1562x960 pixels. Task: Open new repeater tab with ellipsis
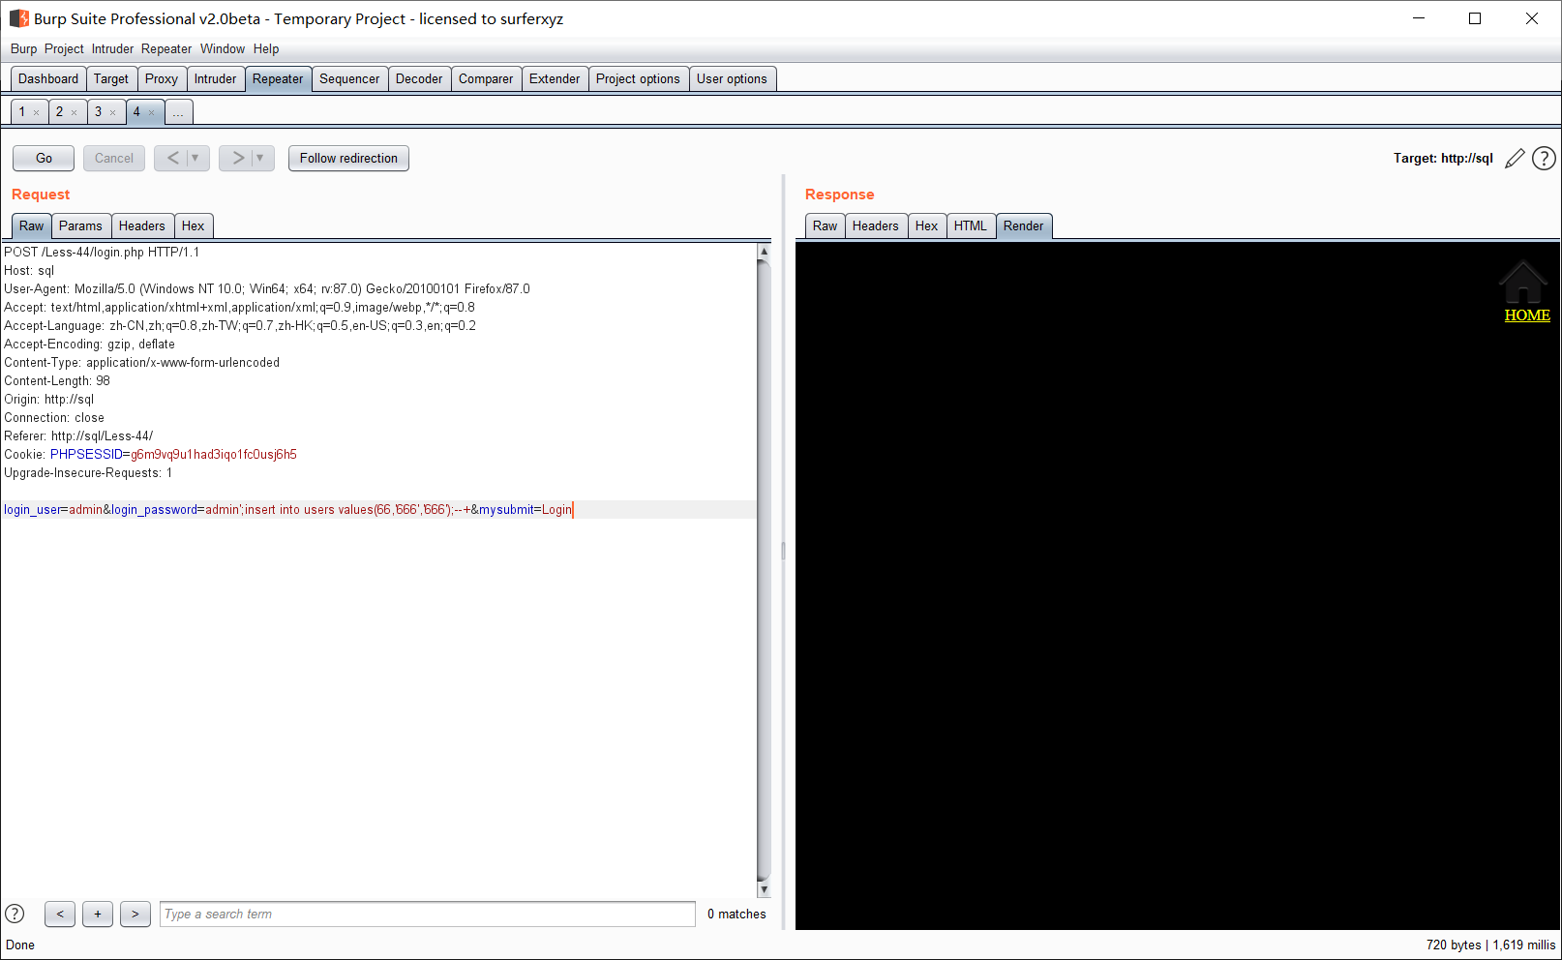coord(178,112)
